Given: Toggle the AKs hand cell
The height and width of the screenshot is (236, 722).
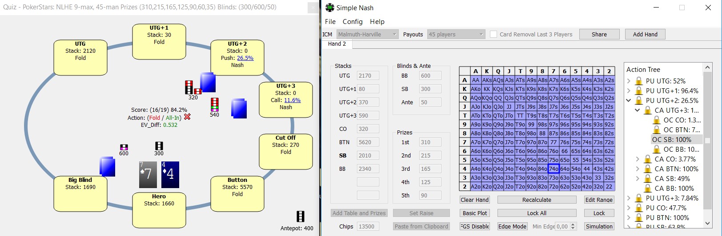Looking at the screenshot, I should [x=487, y=80].
